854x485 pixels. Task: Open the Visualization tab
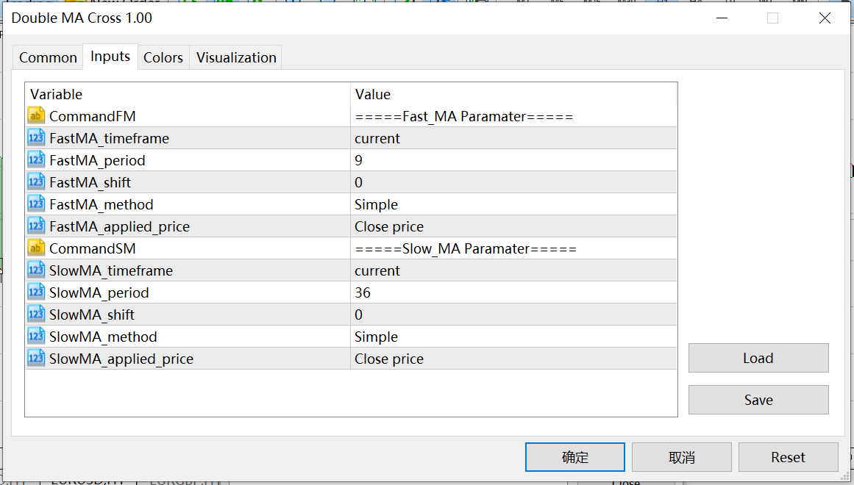(235, 57)
